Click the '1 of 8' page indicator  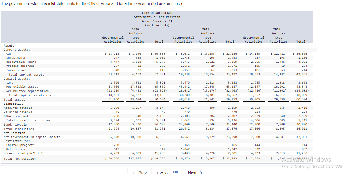[162, 173]
